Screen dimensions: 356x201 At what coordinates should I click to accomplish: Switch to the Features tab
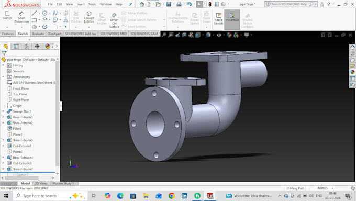[8, 33]
